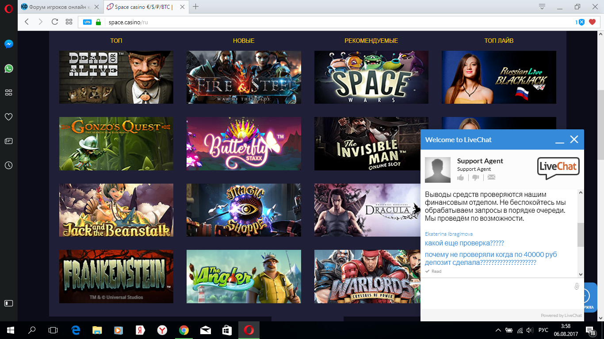Reload the current page
Viewport: 604px width, 339px height.
tap(55, 22)
